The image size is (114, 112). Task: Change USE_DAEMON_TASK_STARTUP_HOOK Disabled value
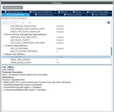(60, 29)
